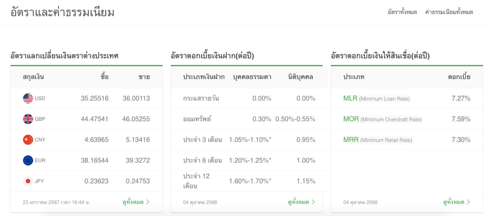Click chevron arrow beside exchange rates view-all

[148, 202]
